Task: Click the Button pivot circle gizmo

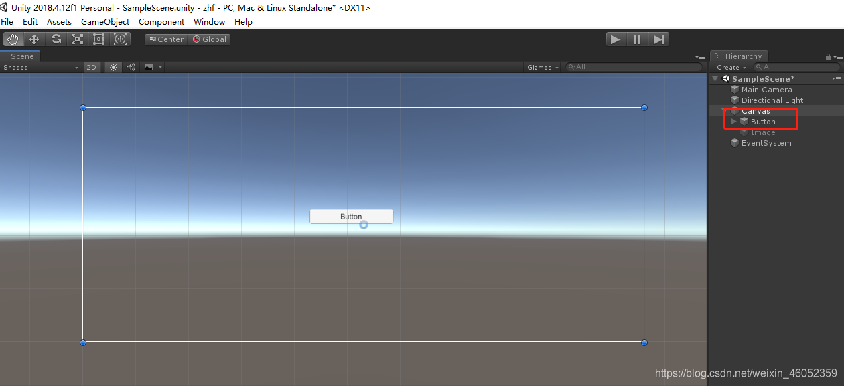Action: pyautogui.click(x=364, y=225)
